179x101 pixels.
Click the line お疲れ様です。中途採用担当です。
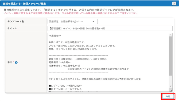point(67,42)
